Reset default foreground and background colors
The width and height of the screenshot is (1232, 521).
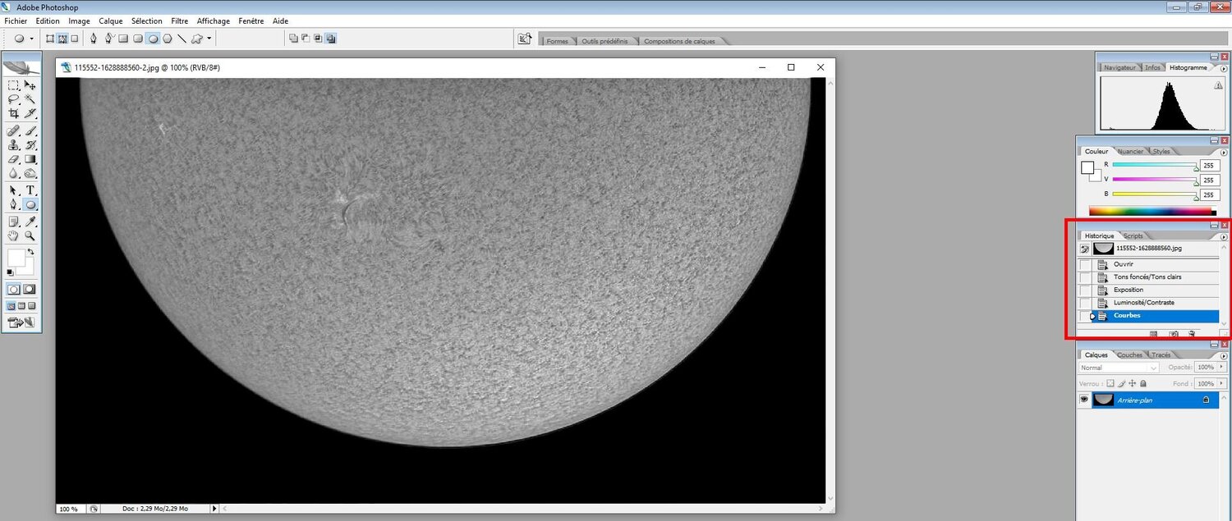[11, 272]
